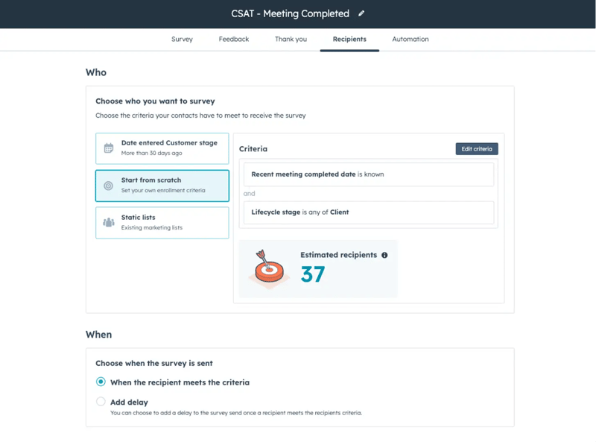This screenshot has height=442, width=596.
Task: Select the Add delay radio option
Action: tap(101, 402)
